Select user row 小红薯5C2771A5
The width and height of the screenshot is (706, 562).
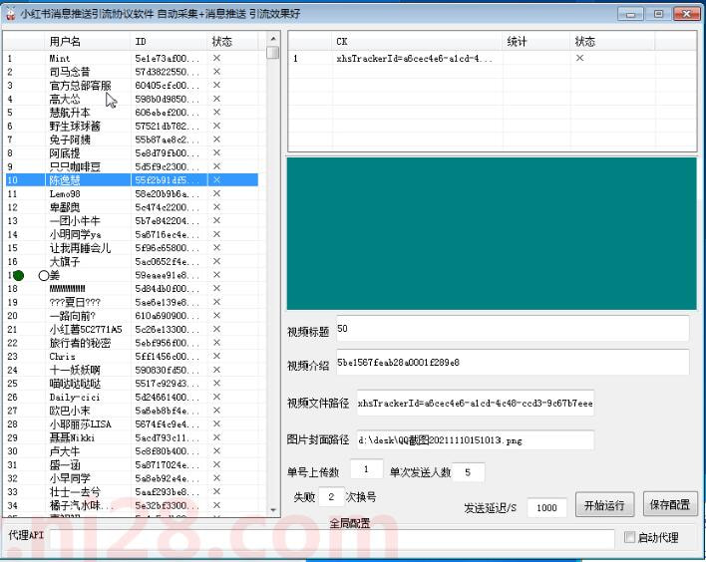click(132, 329)
